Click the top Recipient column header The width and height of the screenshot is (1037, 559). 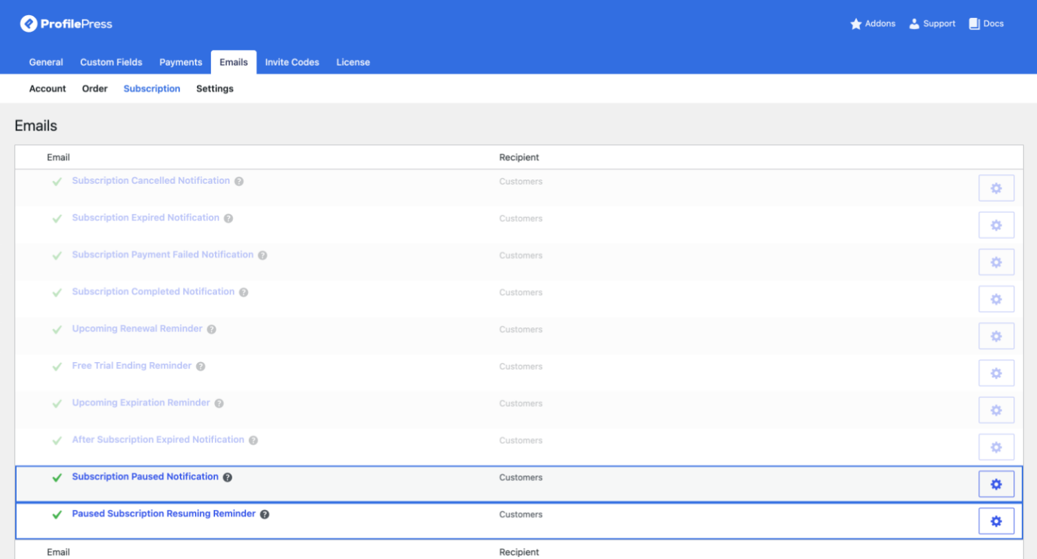pos(519,158)
